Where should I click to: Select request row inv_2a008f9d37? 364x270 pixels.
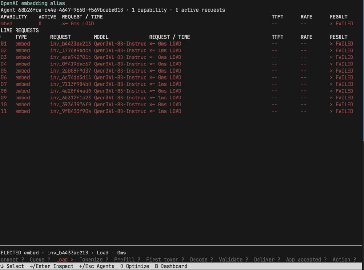177,71
